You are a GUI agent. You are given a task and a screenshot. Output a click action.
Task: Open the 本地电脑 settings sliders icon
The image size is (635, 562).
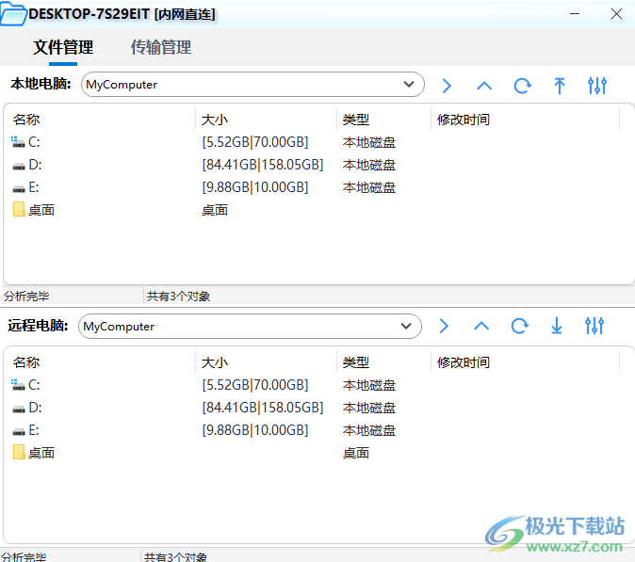point(597,86)
